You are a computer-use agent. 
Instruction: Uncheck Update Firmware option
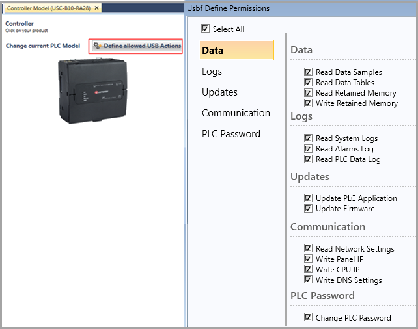tap(308, 209)
